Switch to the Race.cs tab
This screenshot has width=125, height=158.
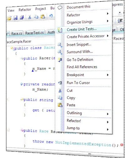tap(17, 34)
